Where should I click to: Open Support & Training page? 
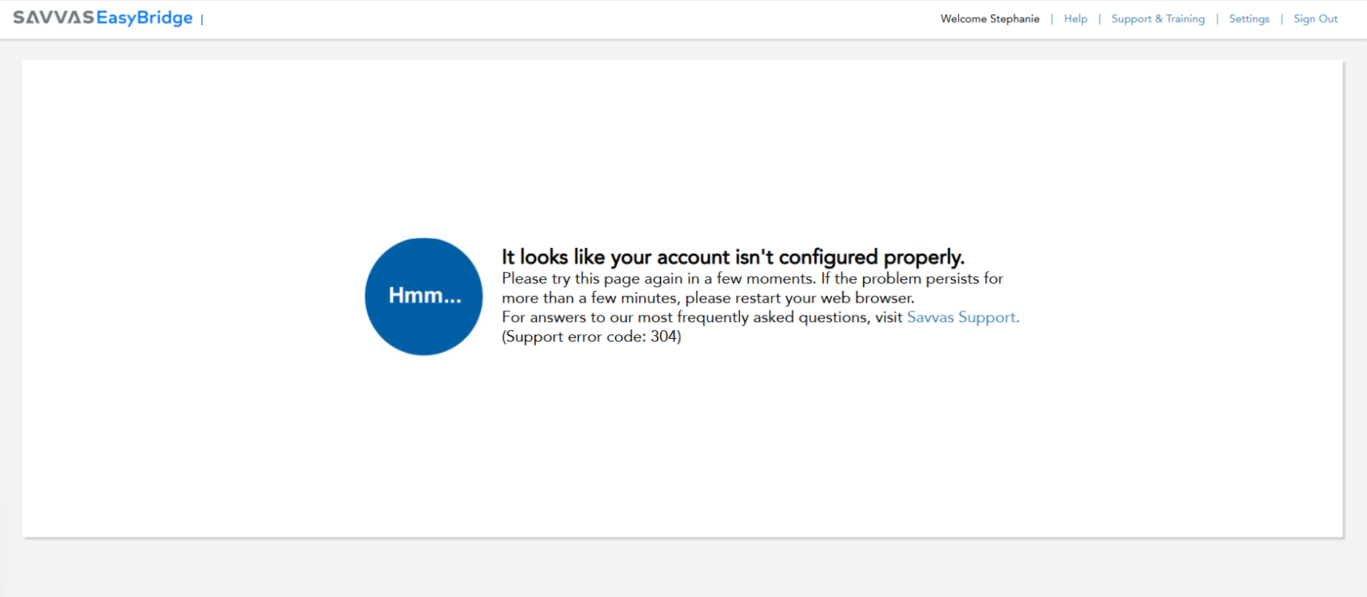1157,19
